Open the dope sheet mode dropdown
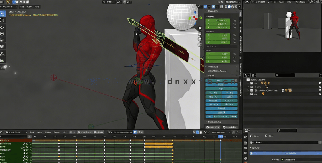Viewport: 322px width, 163px height. (x=16, y=132)
